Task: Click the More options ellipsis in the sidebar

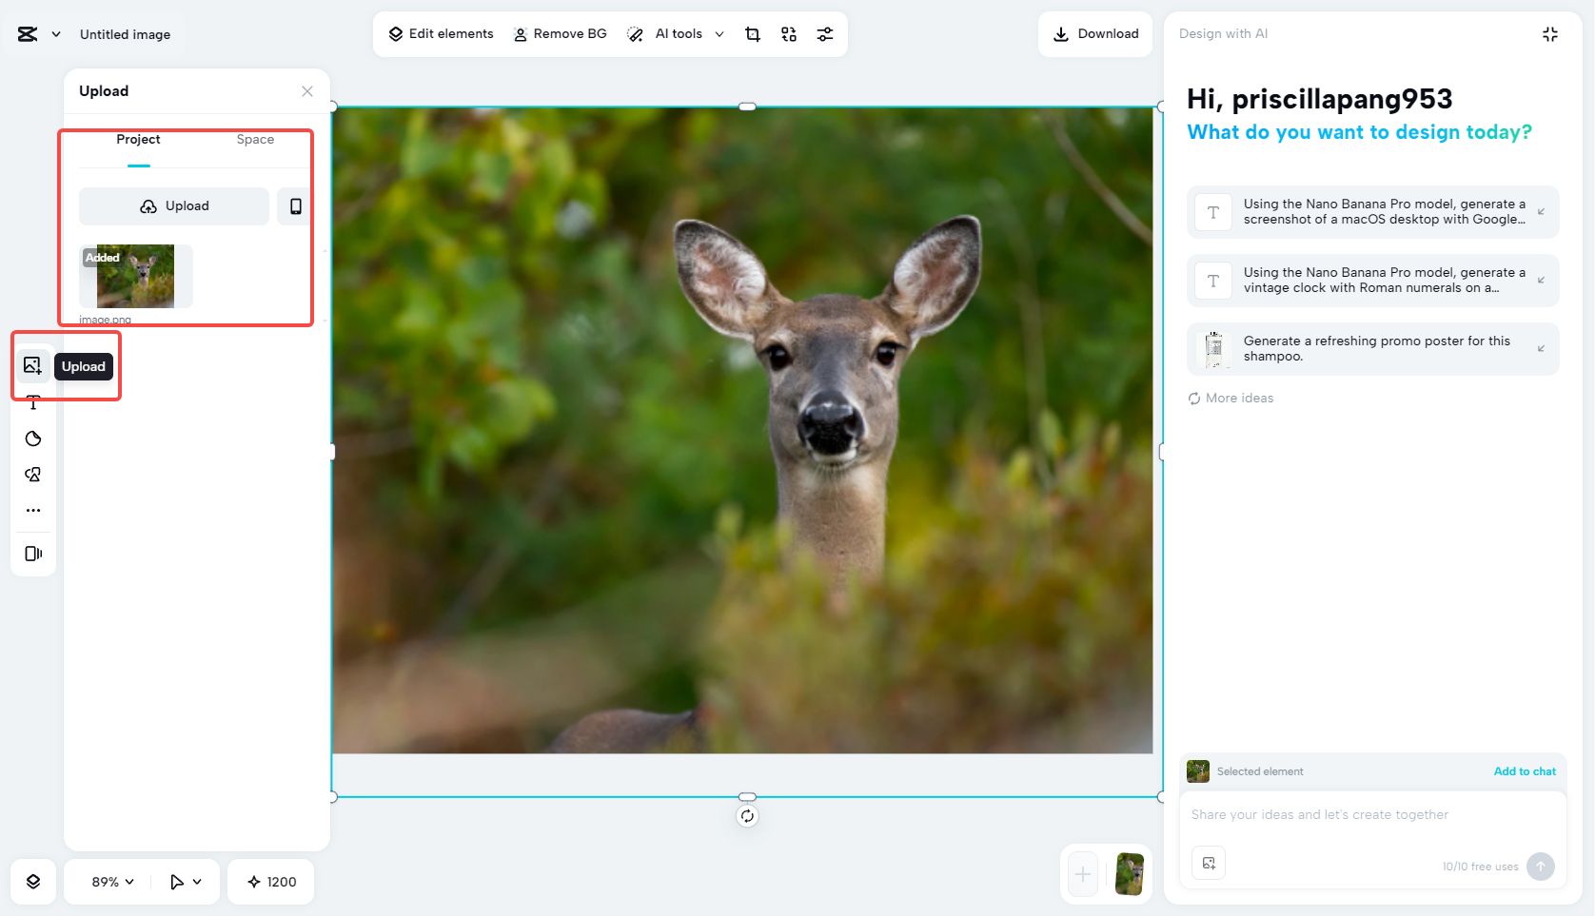Action: [32, 510]
